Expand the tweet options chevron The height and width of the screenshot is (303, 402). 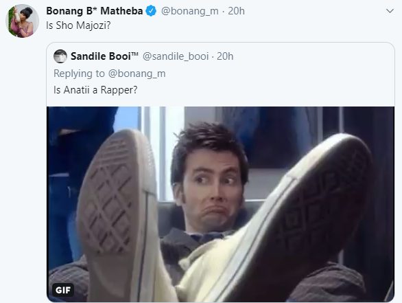390,11
